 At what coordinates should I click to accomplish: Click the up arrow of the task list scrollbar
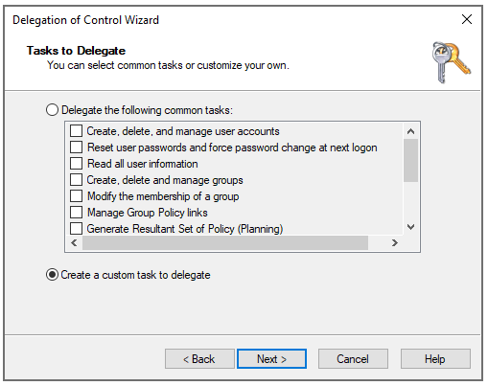pyautogui.click(x=410, y=131)
